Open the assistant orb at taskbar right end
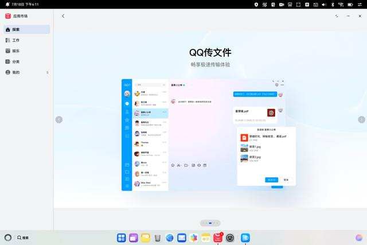Image resolution: width=367 pixels, height=245 pixels. pos(358,238)
